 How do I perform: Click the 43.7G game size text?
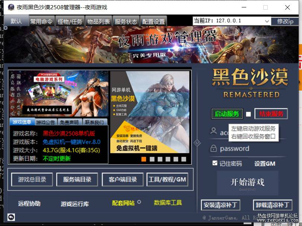coord(71,150)
